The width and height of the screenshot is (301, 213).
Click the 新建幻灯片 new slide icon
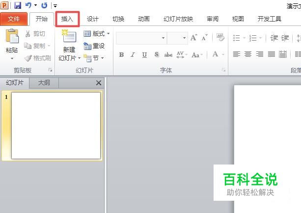tap(69, 36)
